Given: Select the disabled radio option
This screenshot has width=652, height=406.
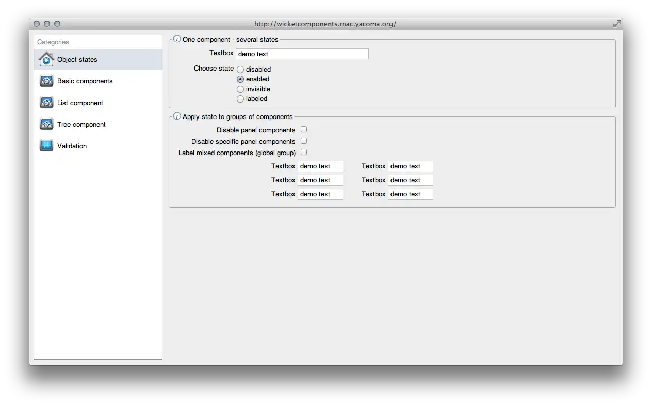Looking at the screenshot, I should (x=240, y=69).
